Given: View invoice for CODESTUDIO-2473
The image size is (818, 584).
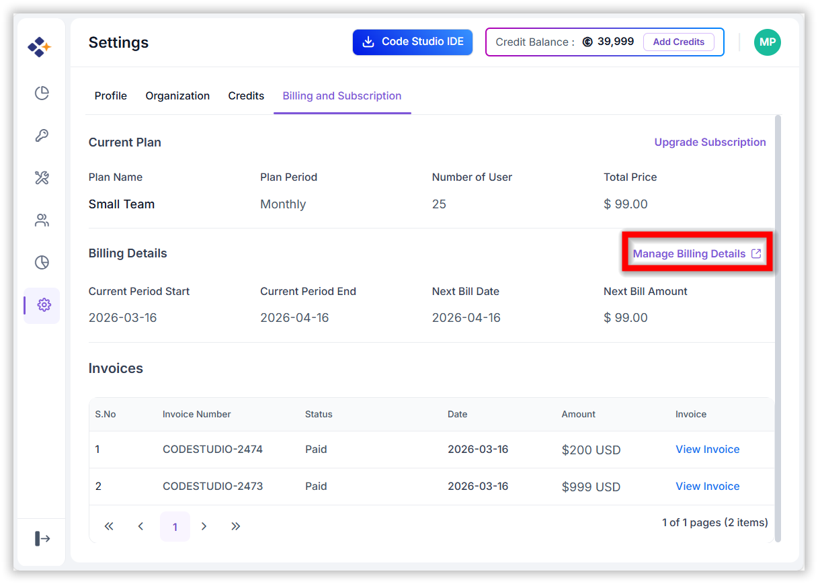Looking at the screenshot, I should (x=707, y=487).
